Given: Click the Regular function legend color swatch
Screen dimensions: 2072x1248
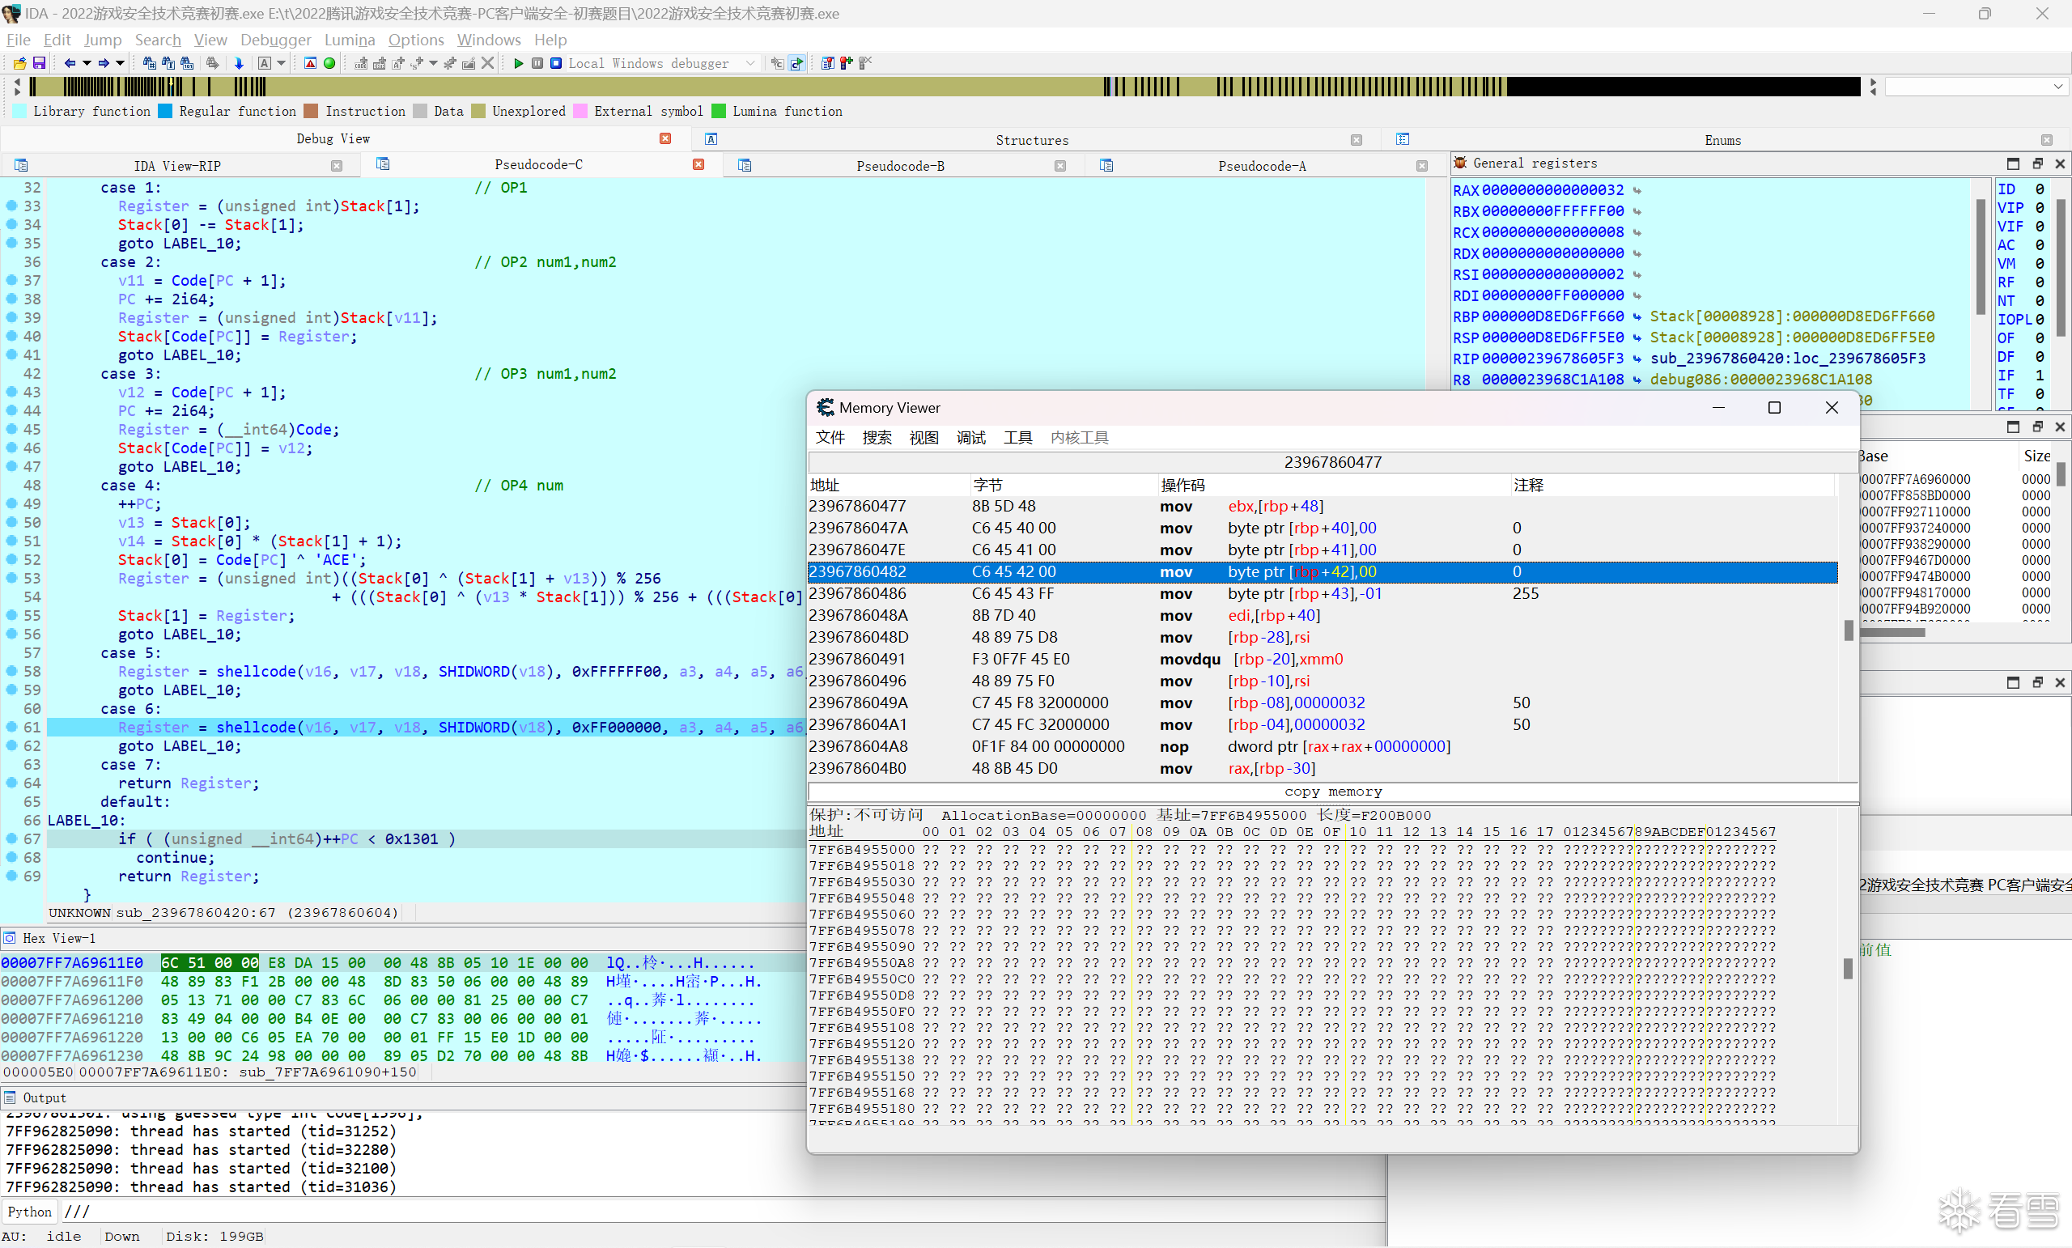Looking at the screenshot, I should point(166,111).
